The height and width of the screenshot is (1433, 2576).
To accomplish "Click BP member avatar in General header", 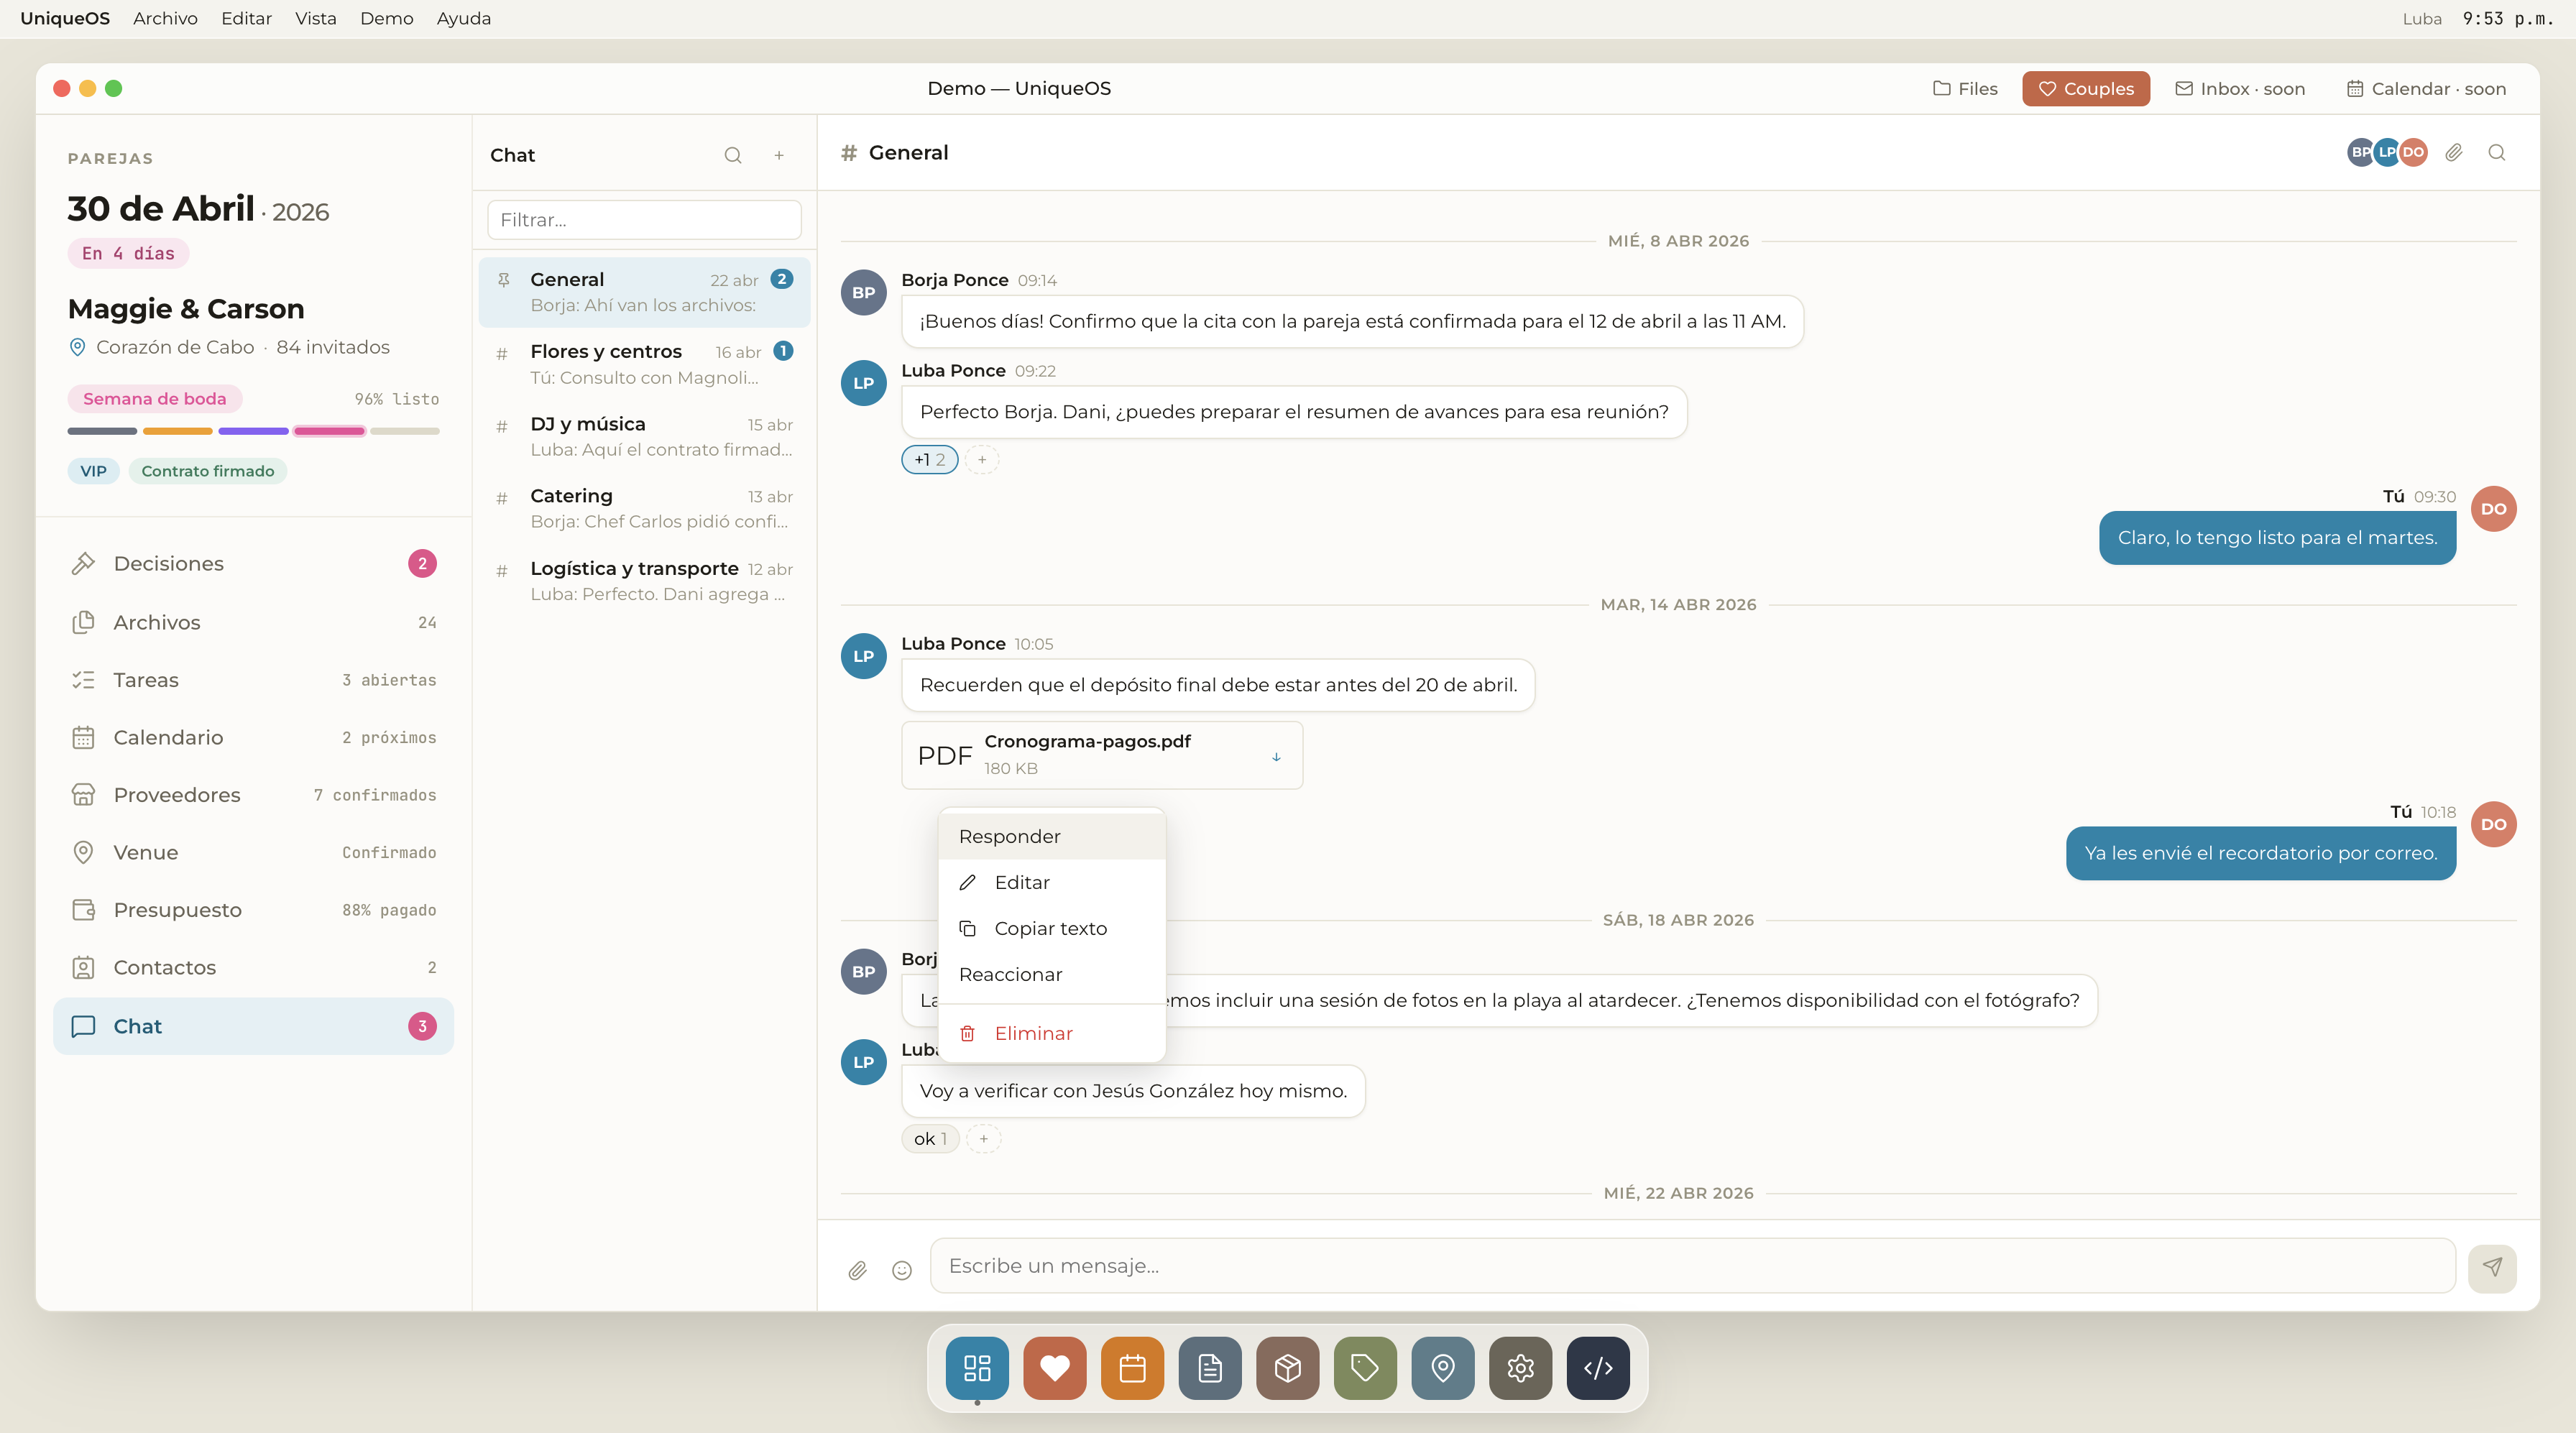I will coord(2360,153).
